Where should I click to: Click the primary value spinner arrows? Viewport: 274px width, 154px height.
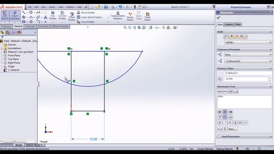(x=270, y=79)
